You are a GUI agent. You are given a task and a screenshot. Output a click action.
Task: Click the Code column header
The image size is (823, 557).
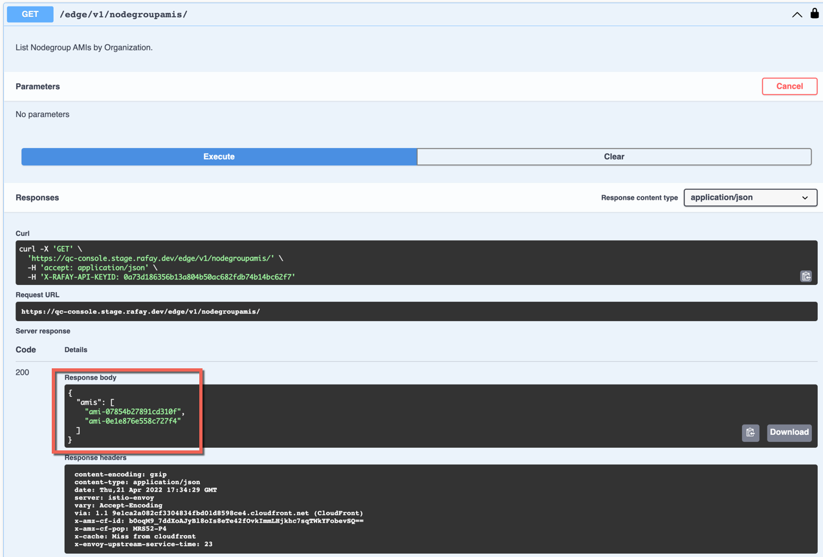(26, 350)
